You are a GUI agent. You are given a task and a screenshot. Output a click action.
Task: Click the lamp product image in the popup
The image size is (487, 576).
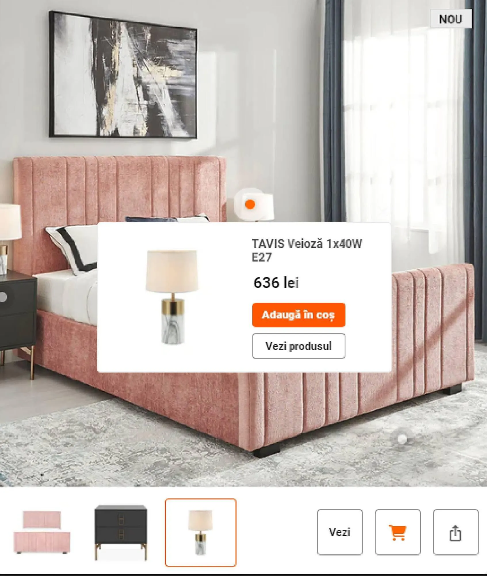[x=172, y=297]
